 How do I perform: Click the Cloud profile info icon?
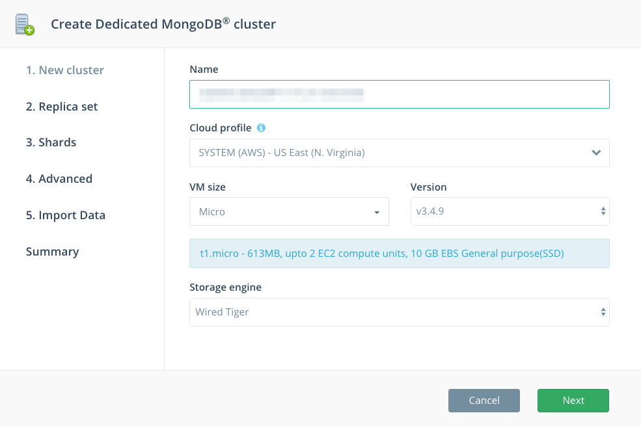click(261, 128)
